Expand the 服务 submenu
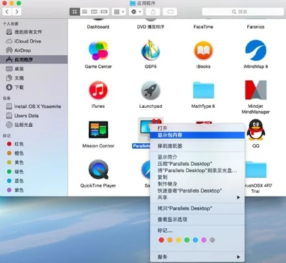Image resolution: width=286 pixels, height=263 pixels. pyautogui.click(x=197, y=257)
